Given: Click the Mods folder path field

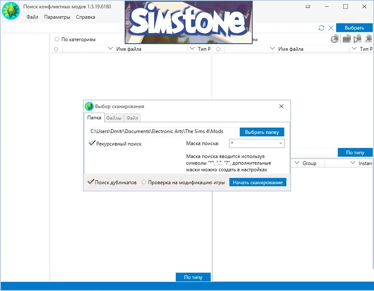Looking at the screenshot, I should click(x=164, y=131).
